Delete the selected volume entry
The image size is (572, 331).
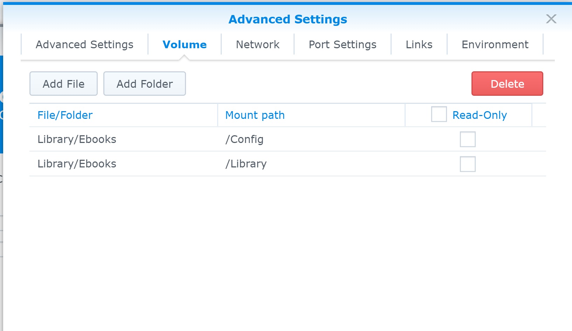point(507,84)
